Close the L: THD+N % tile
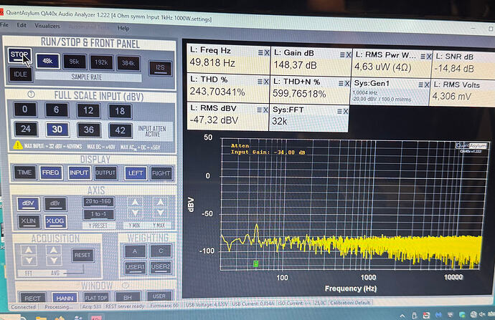The width and height of the screenshot is (495, 320). [347, 84]
